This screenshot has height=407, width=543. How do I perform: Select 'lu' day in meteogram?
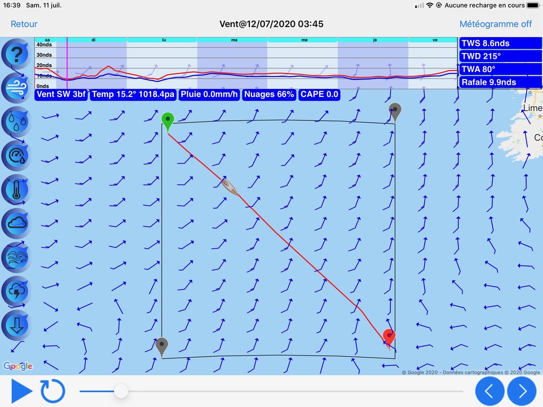[164, 40]
